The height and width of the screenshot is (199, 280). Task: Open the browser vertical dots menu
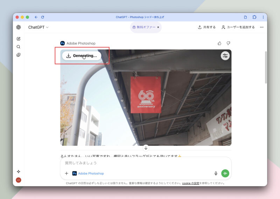pos(263,17)
